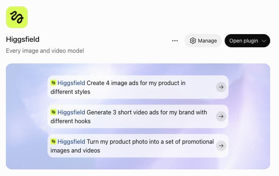
Task: Click 'Every image and video model' subtitle
Action: click(x=45, y=51)
